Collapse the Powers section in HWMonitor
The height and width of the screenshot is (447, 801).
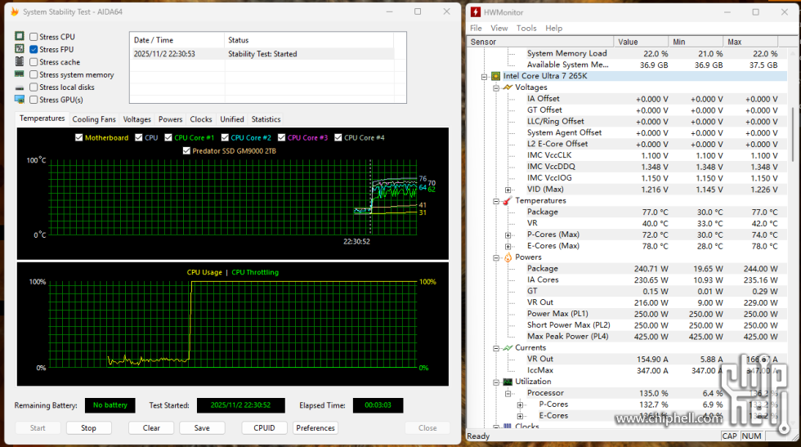[x=495, y=257]
